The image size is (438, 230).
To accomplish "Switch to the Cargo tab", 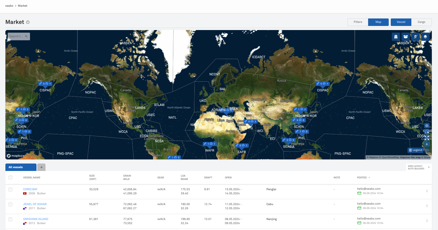I will 421,22.
